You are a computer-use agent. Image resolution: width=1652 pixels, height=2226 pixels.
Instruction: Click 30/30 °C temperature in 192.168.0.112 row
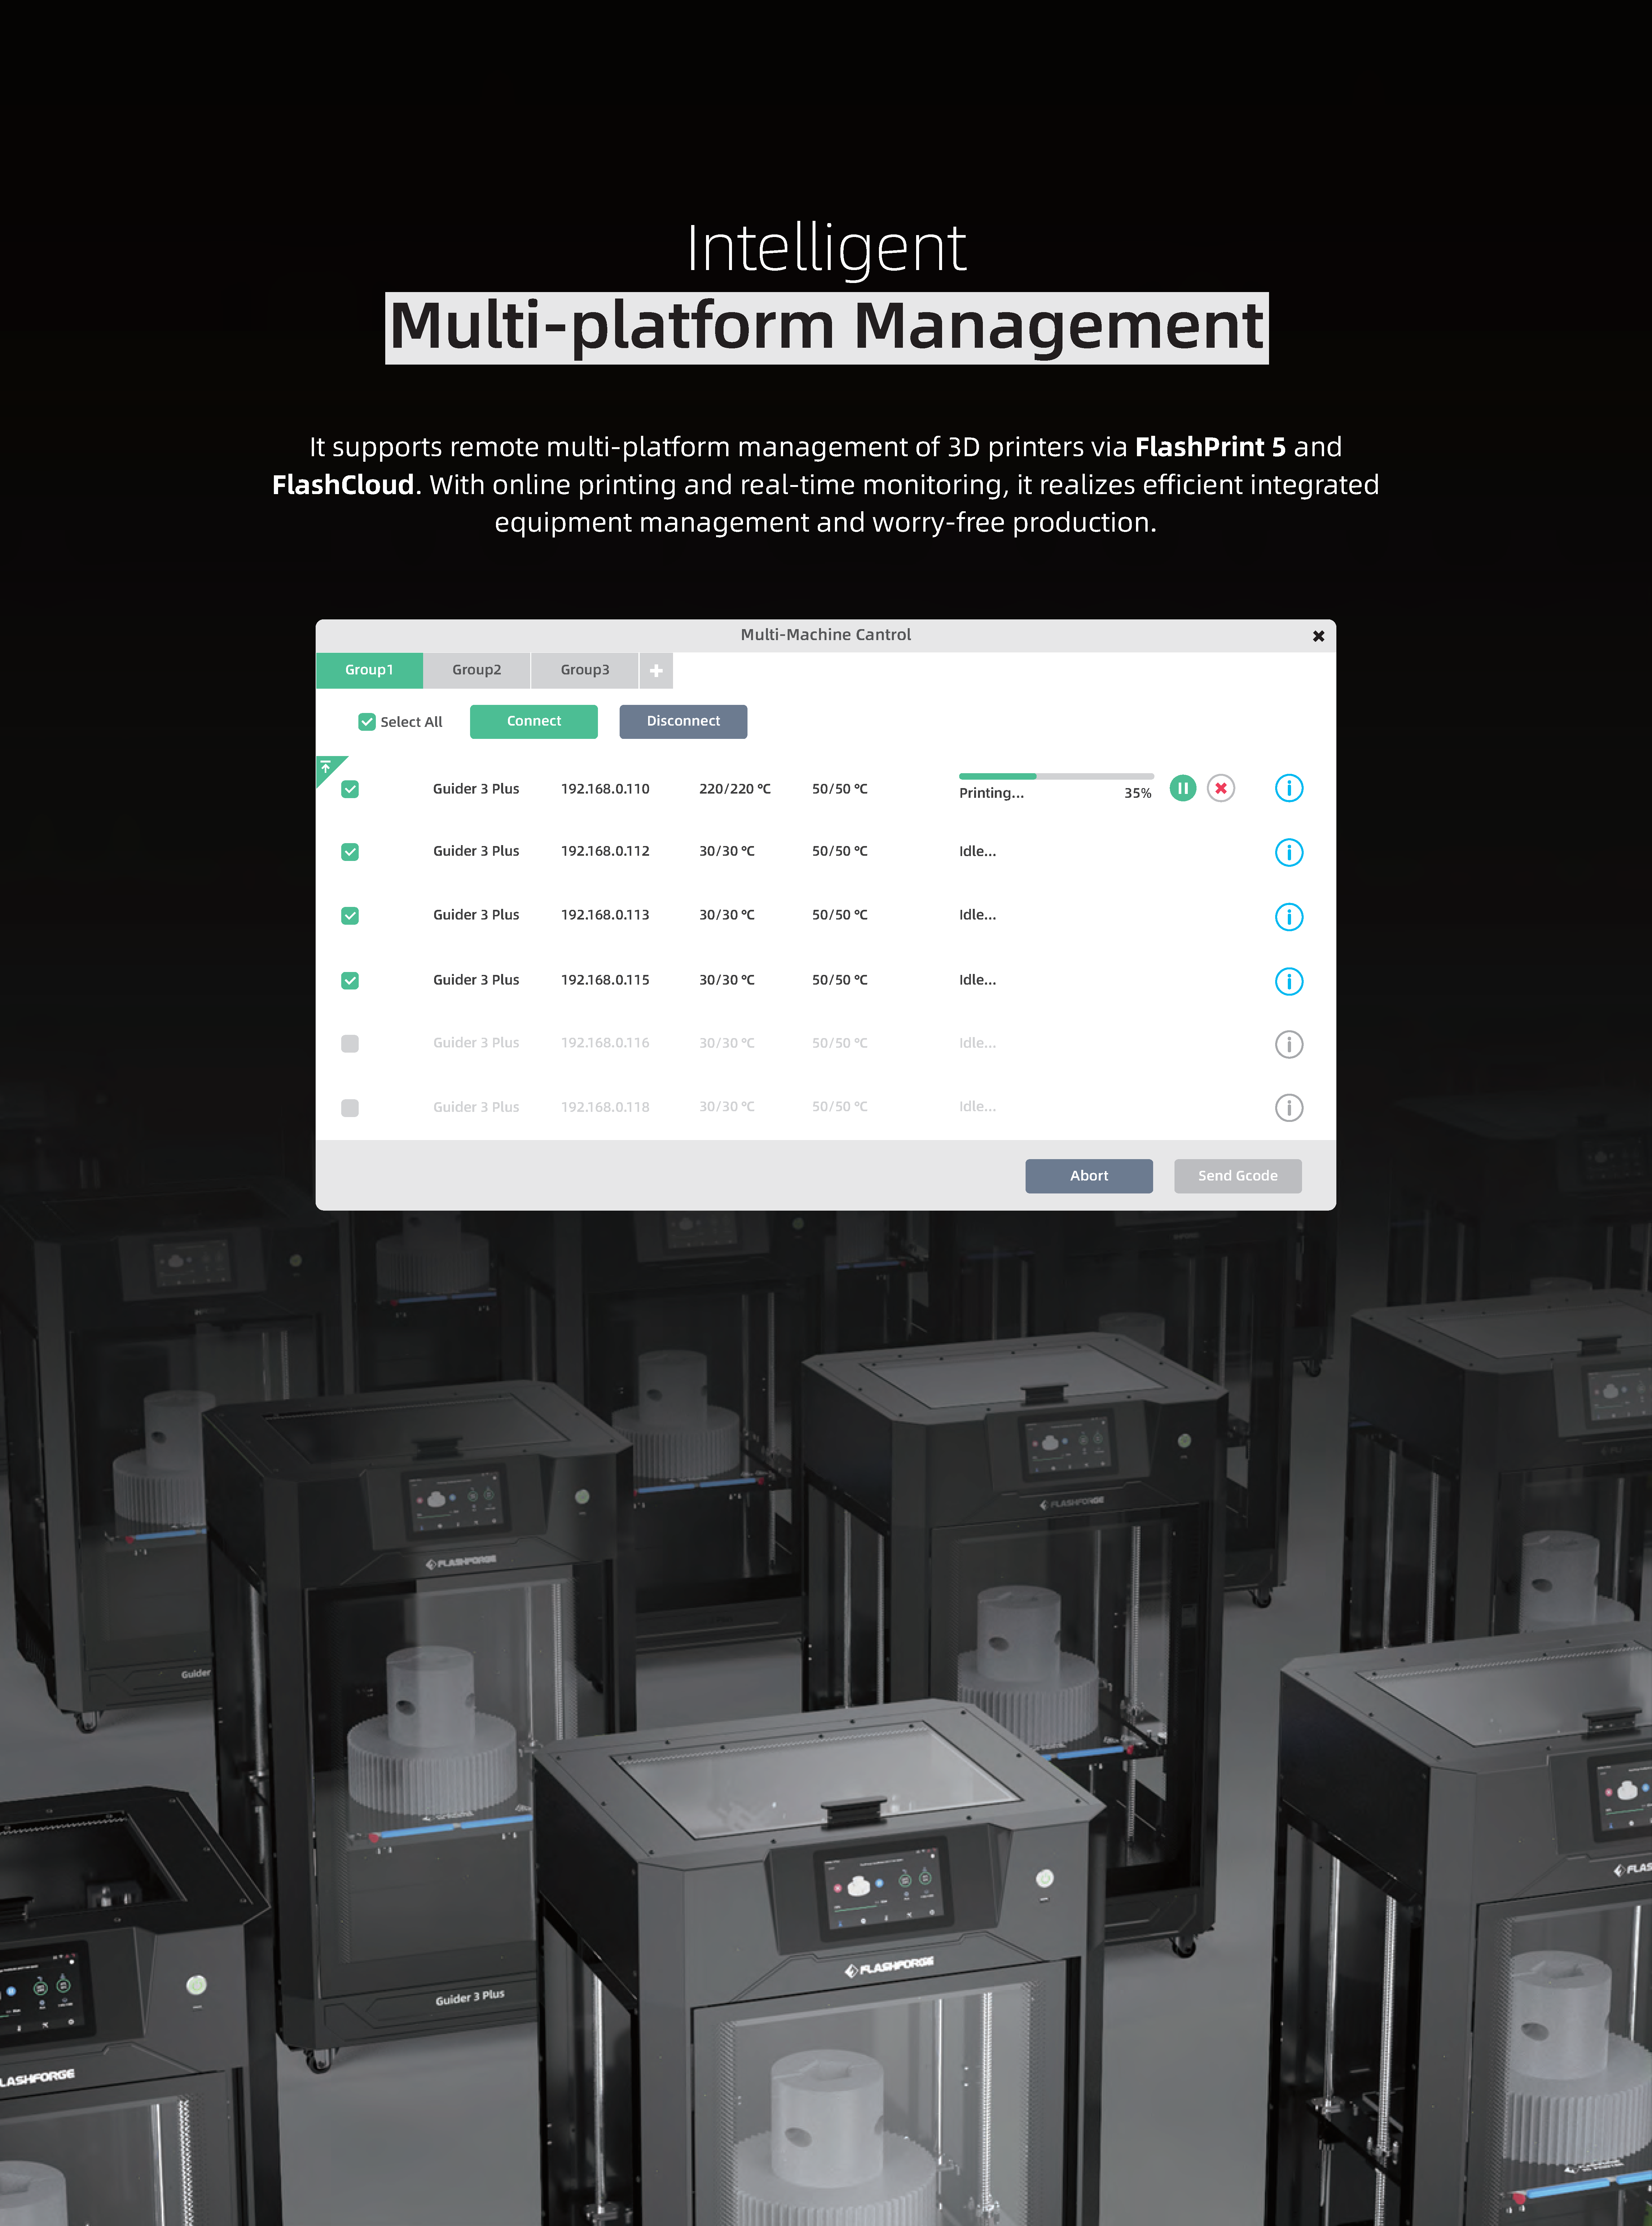(727, 851)
